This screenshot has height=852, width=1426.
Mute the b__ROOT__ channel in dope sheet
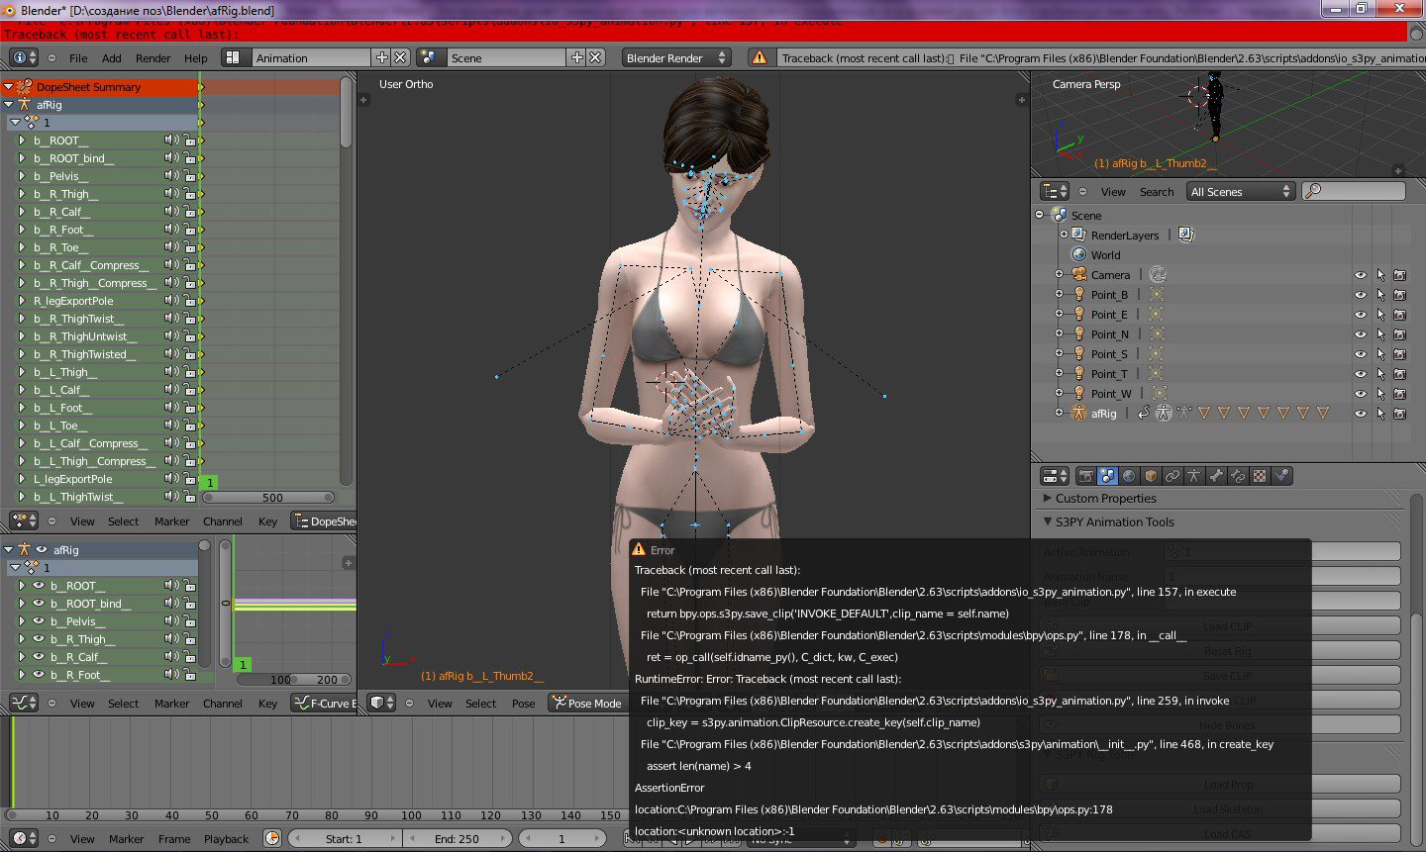tap(171, 141)
